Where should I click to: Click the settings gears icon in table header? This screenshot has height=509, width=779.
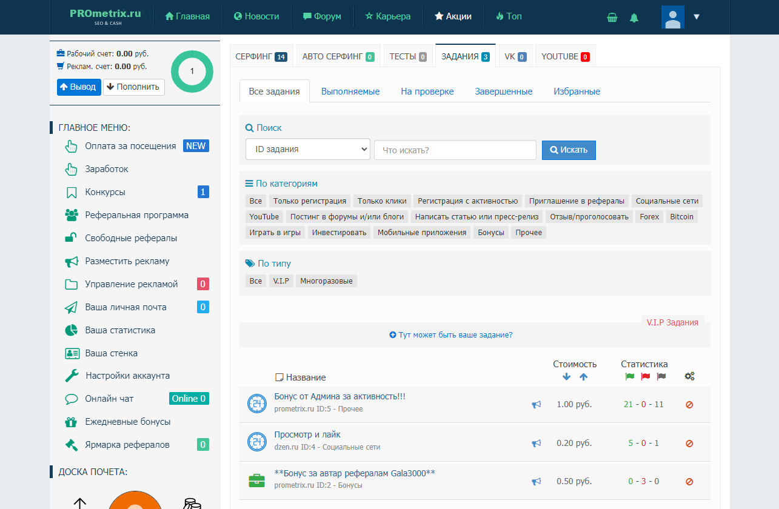coord(689,376)
